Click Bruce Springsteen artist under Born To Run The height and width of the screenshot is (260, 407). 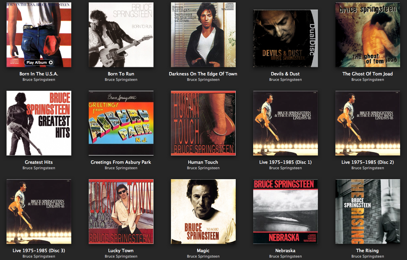[x=121, y=80]
